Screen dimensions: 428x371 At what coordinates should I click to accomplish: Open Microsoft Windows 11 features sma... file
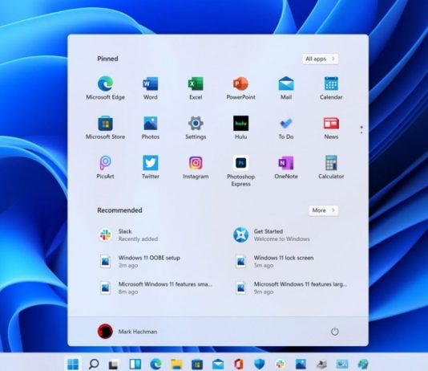tap(155, 288)
